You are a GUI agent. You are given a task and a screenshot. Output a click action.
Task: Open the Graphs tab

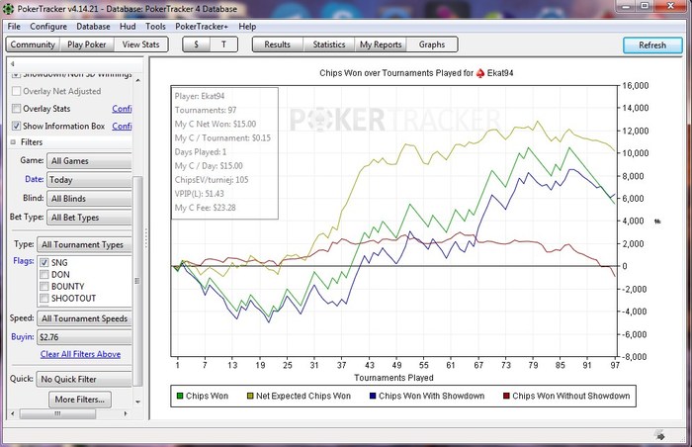tap(432, 45)
